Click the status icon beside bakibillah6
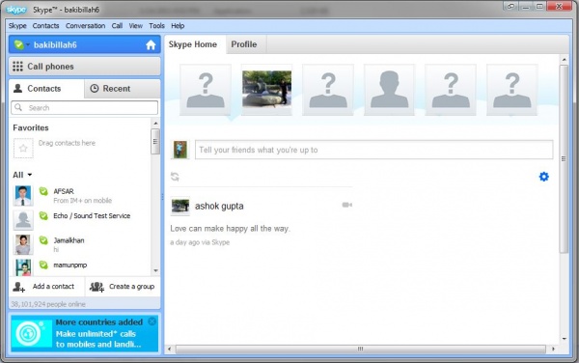The width and height of the screenshot is (579, 363). pyautogui.click(x=18, y=45)
